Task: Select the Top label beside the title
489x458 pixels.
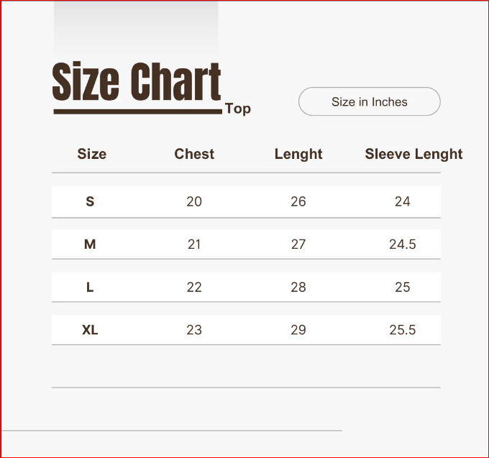Action: pos(238,109)
